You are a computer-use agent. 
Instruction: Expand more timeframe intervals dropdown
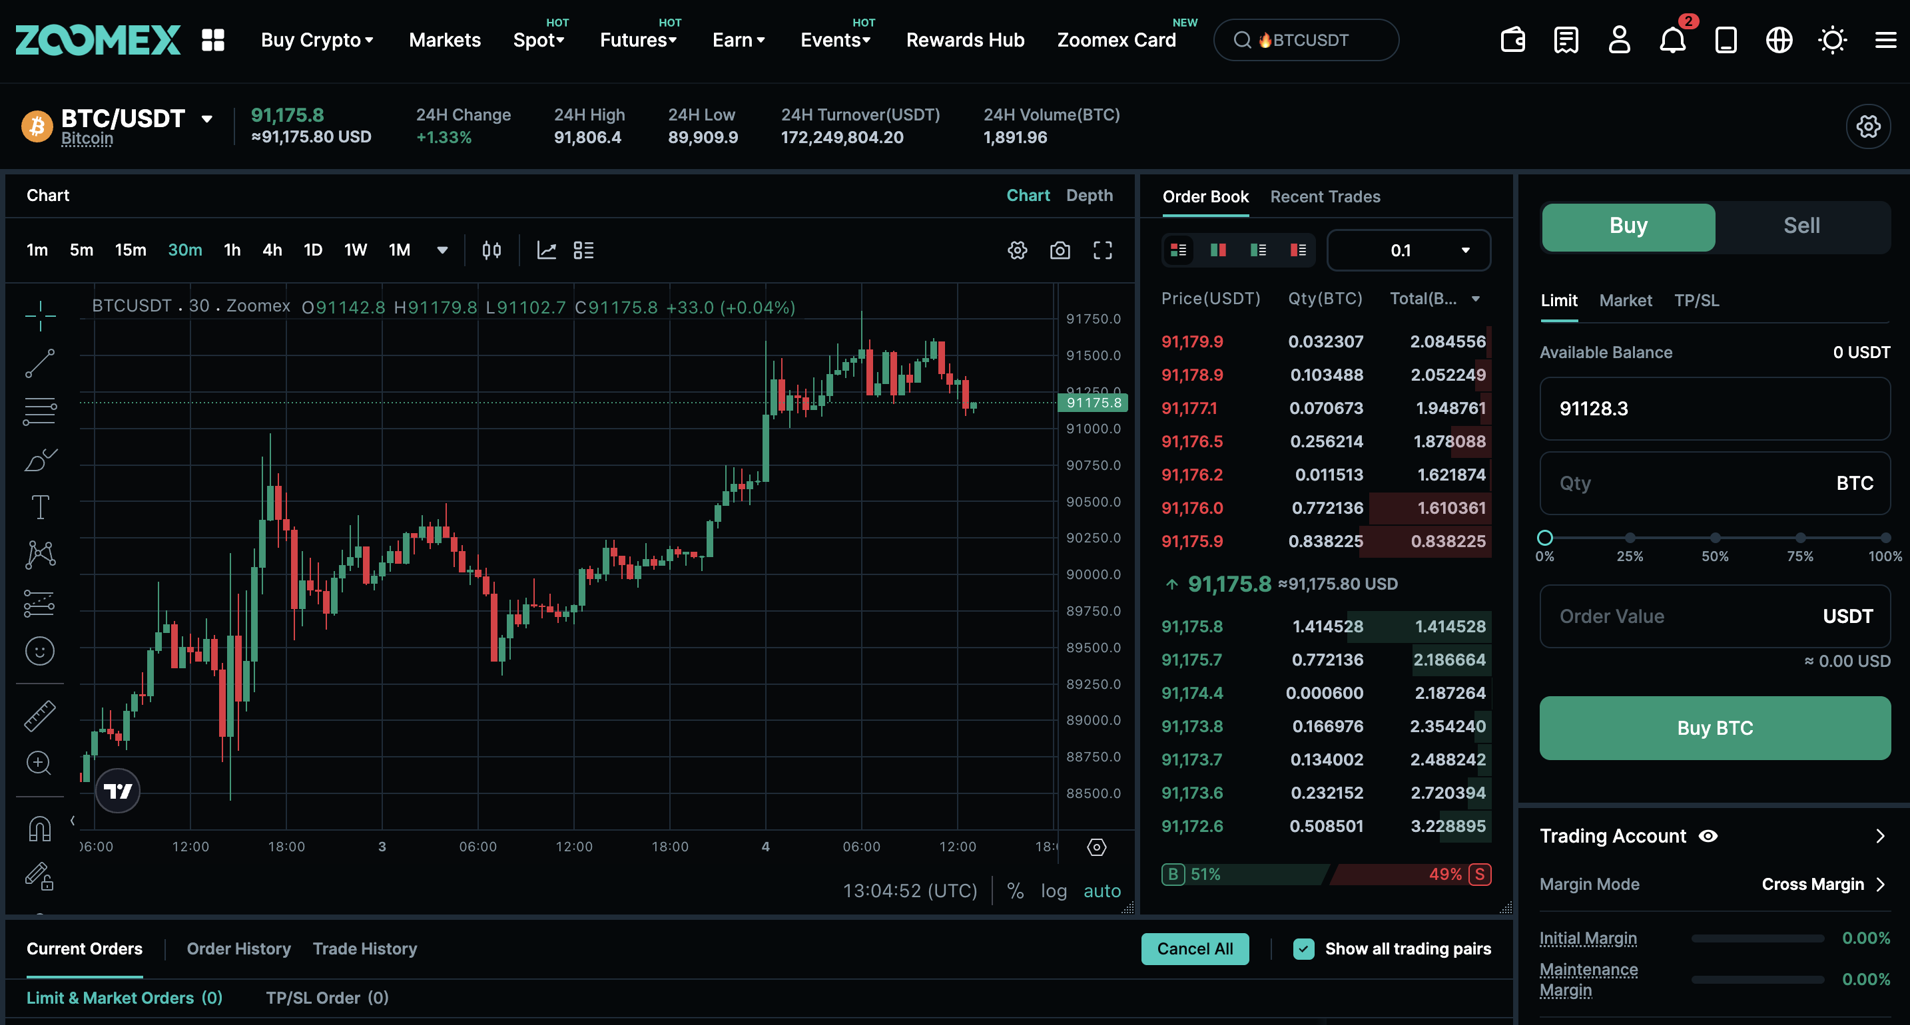click(x=443, y=250)
